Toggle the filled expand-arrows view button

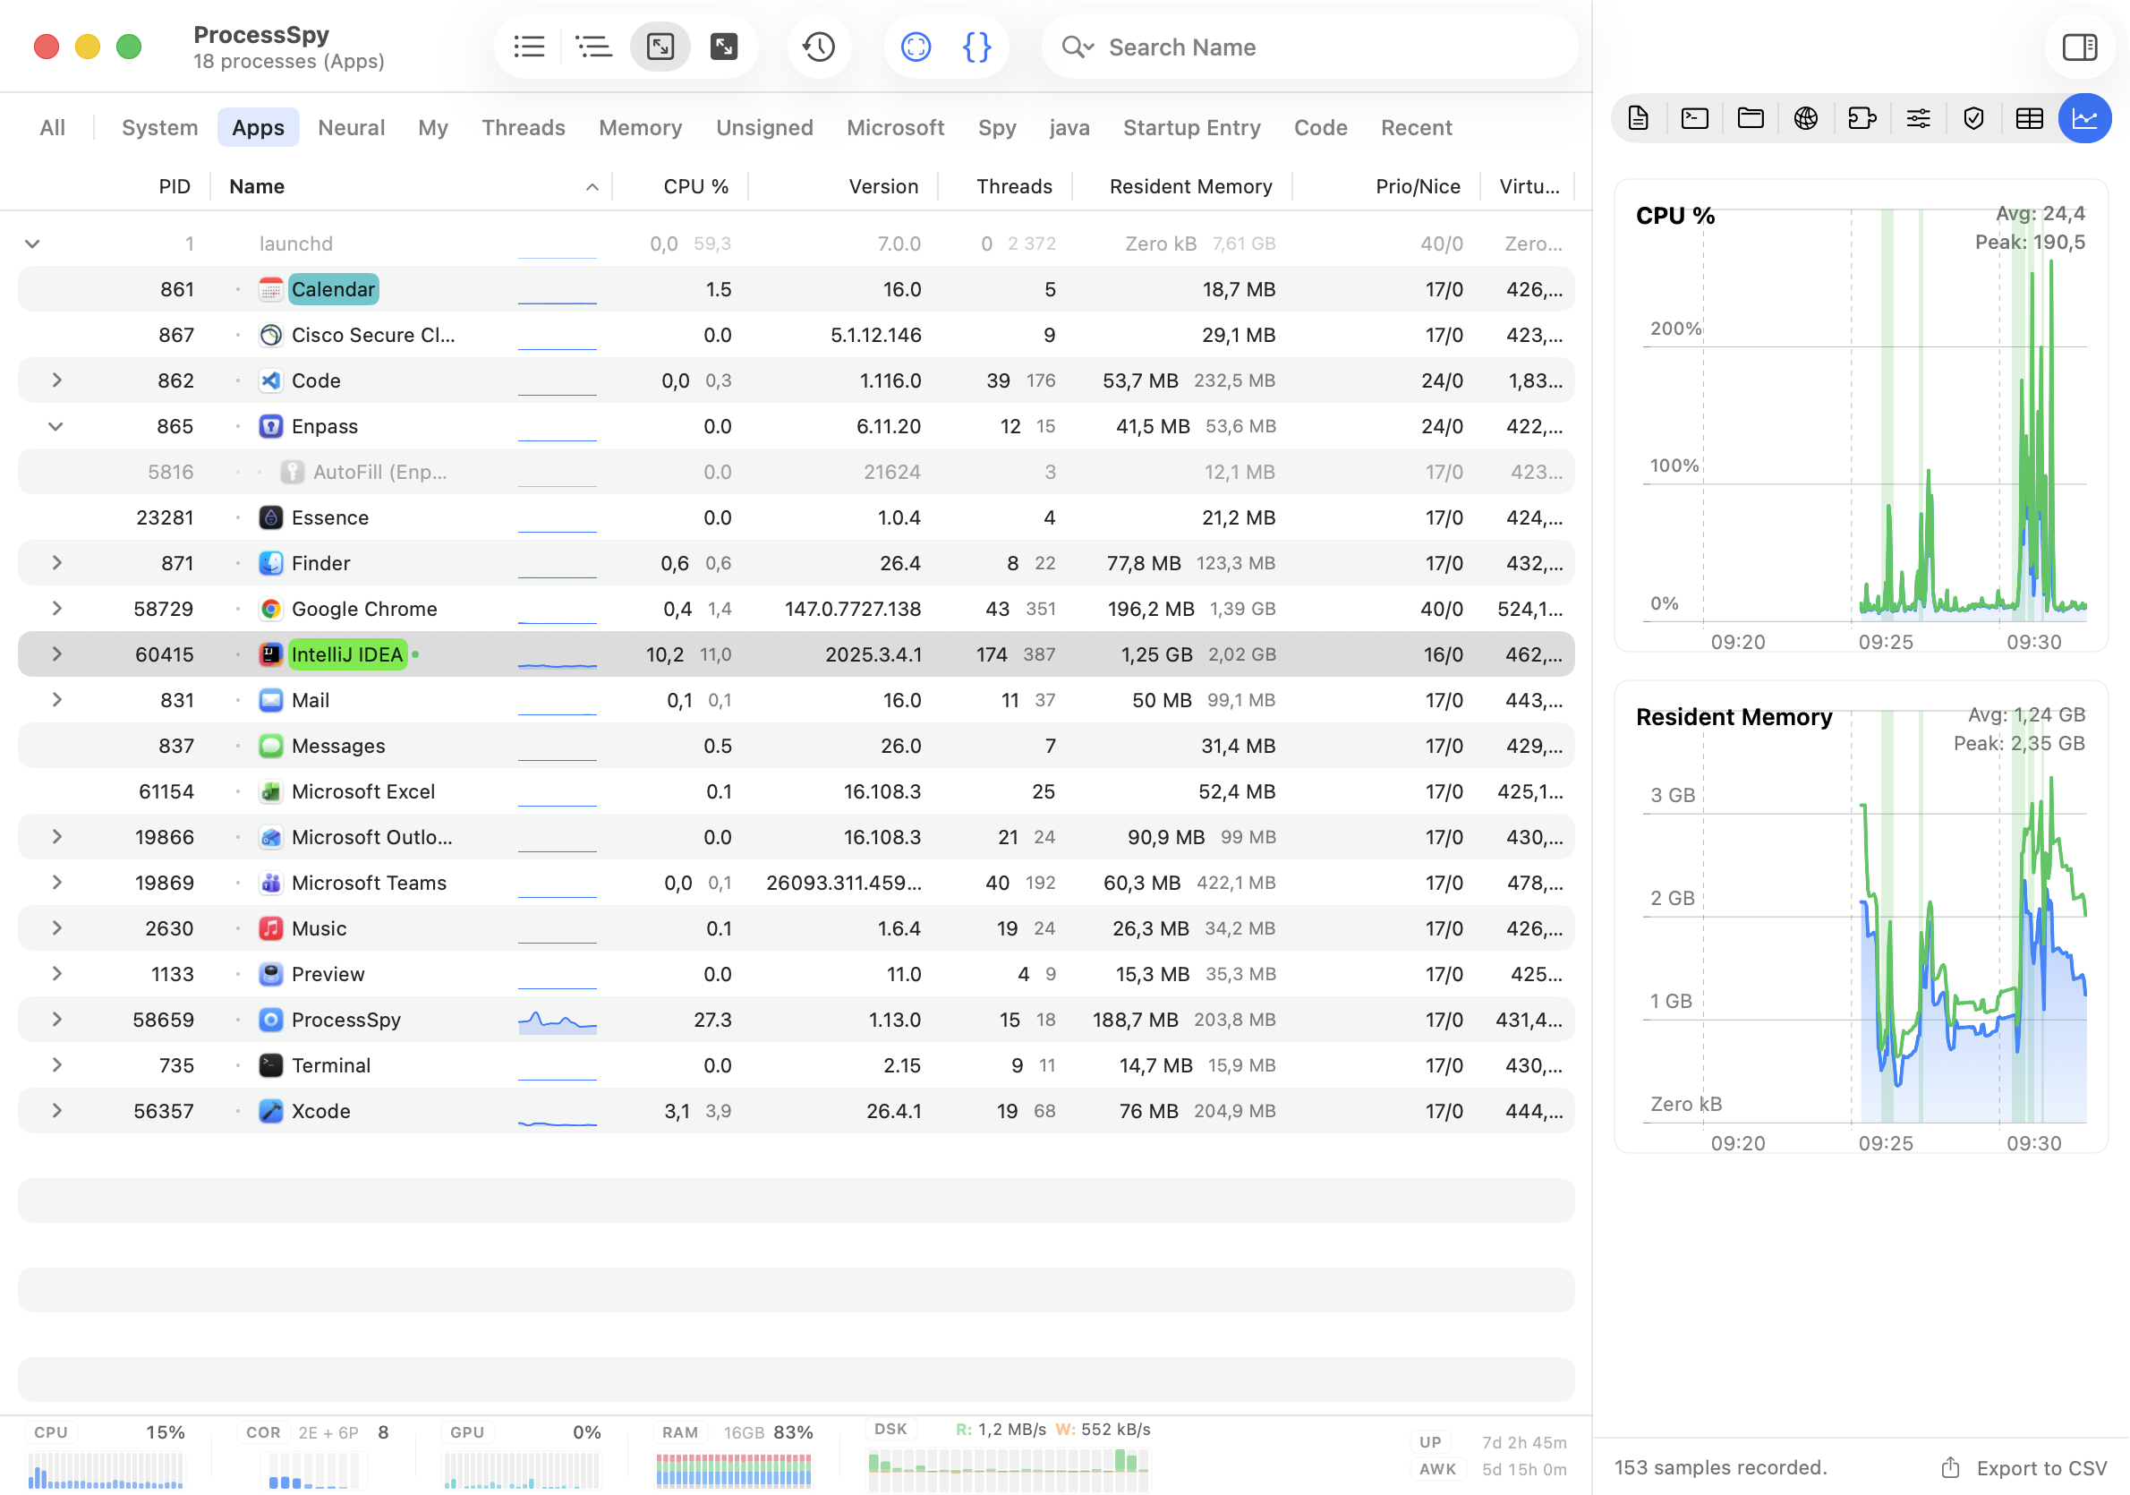click(x=724, y=47)
